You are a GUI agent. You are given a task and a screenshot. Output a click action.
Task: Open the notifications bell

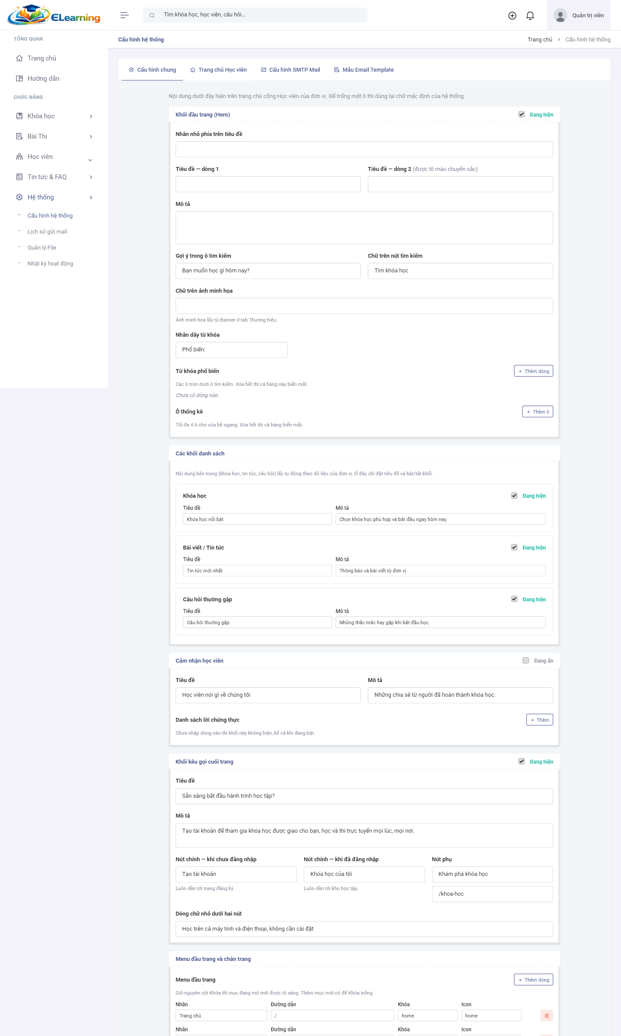pyautogui.click(x=530, y=16)
